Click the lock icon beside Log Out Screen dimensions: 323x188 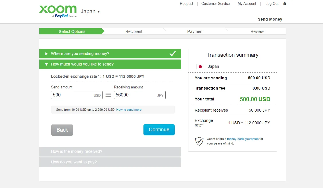click(x=285, y=4)
